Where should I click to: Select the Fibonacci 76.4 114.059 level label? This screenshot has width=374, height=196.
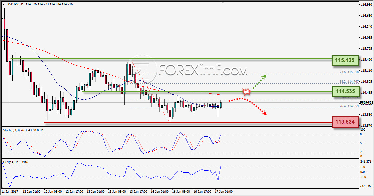349,106
